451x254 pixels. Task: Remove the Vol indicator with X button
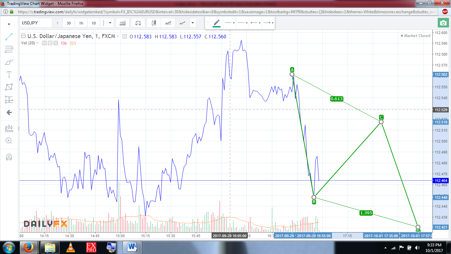coord(55,43)
